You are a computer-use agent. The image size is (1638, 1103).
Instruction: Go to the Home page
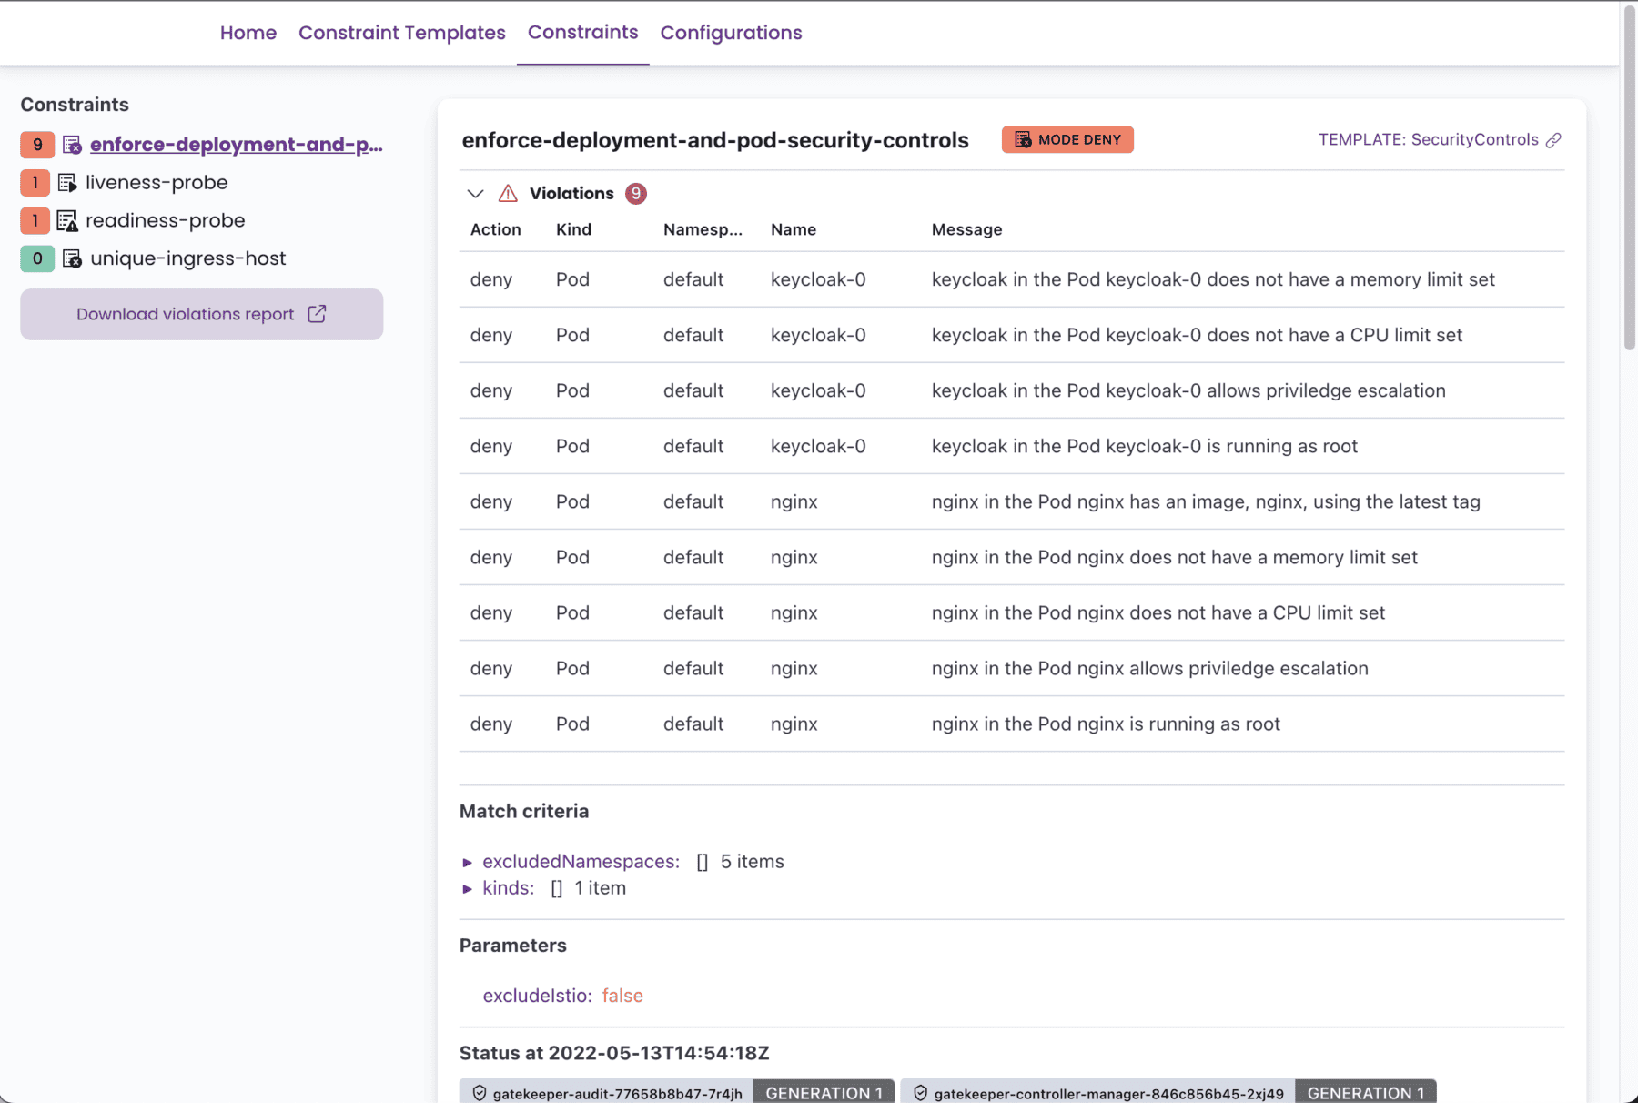[x=248, y=33]
